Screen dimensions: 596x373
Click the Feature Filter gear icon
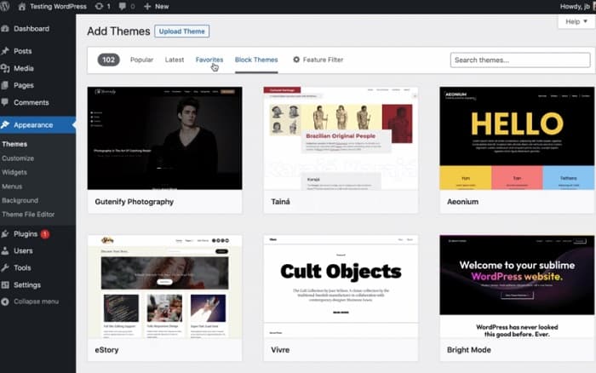click(296, 60)
